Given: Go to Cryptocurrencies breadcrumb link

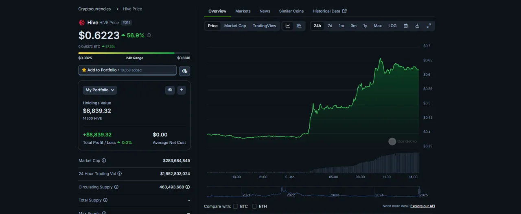Looking at the screenshot, I should pos(94,9).
